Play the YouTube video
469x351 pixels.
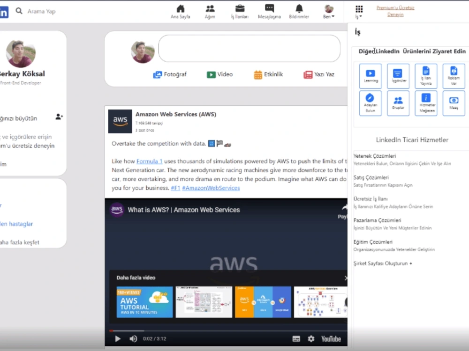pos(118,339)
